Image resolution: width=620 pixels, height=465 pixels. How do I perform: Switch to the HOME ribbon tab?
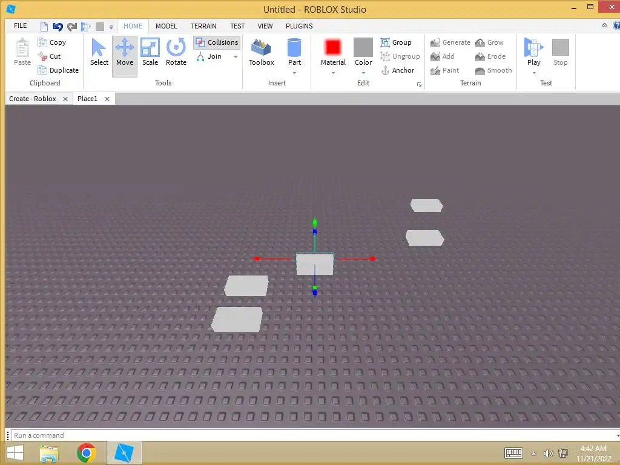[133, 26]
